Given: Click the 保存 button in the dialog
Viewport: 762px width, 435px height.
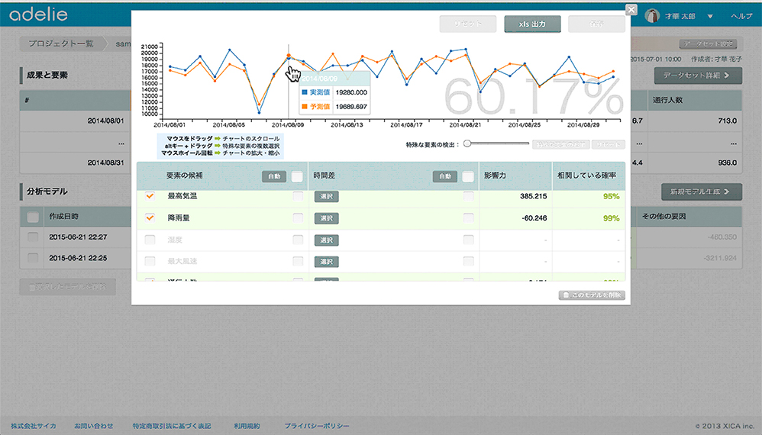Looking at the screenshot, I should click(596, 24).
